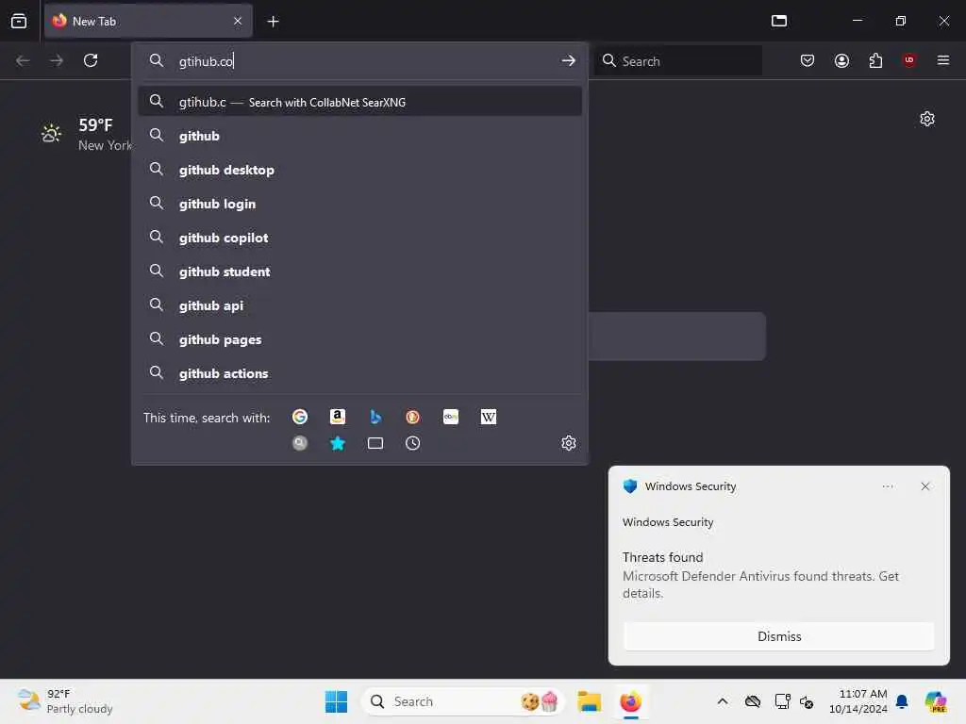Search this time with Amazon
Screen dimensions: 966x724
(338, 417)
